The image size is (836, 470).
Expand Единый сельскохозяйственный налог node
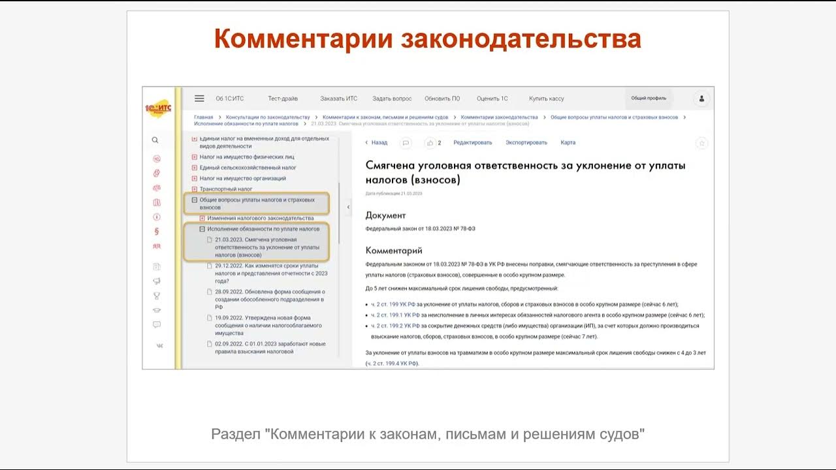point(195,168)
